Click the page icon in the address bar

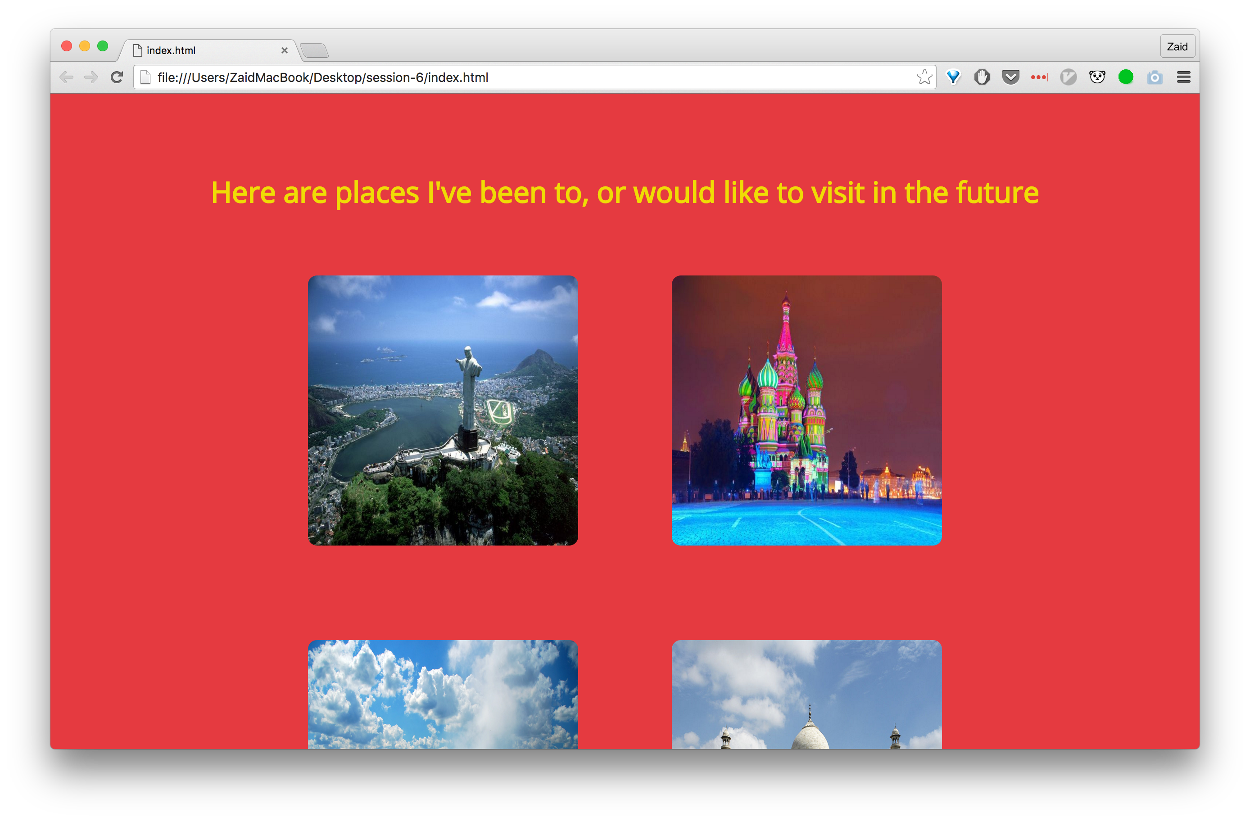145,77
